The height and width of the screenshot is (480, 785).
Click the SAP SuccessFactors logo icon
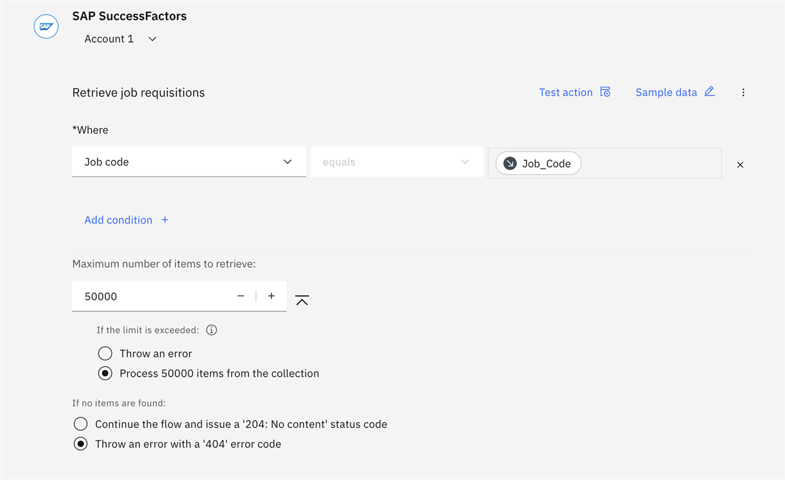point(46,27)
